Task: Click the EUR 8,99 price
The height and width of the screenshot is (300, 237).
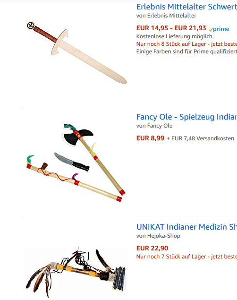Action: point(150,138)
